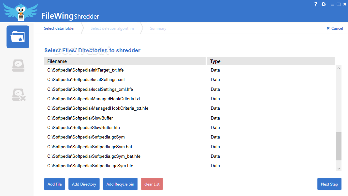The width and height of the screenshot is (348, 196).
Task: Open the erase deleted drive data icon
Action: click(x=19, y=95)
